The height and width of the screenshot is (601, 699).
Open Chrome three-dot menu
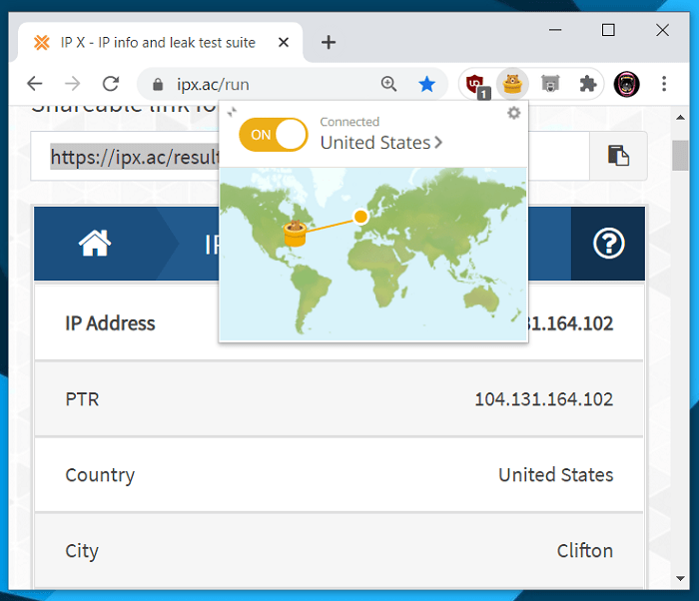coord(664,84)
